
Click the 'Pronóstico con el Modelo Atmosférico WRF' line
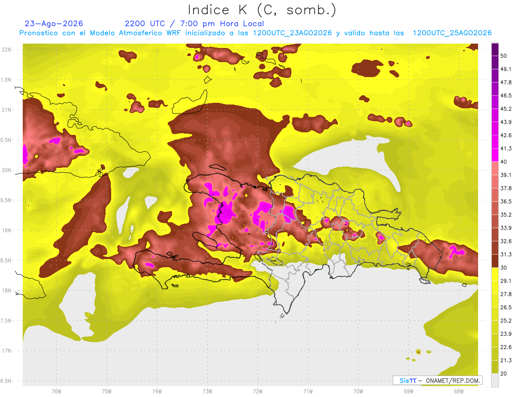click(x=255, y=33)
